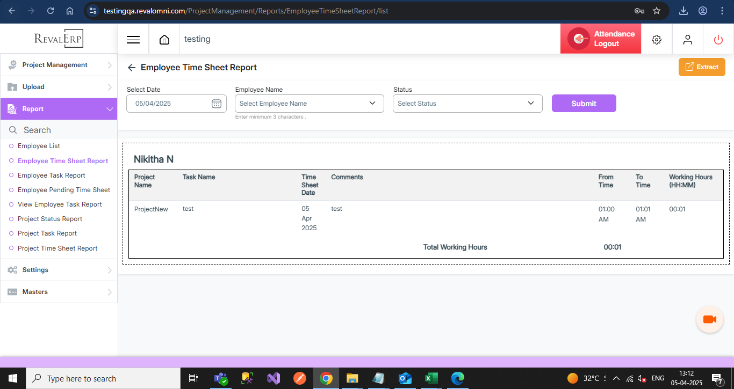Open Employee Pending Time Sheet report

coord(63,190)
